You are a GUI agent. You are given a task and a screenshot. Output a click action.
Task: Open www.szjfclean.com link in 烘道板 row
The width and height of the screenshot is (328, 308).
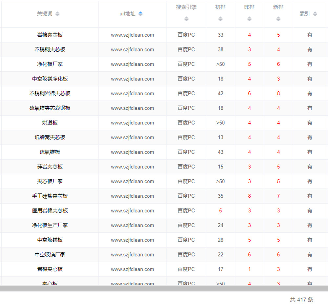pos(132,123)
